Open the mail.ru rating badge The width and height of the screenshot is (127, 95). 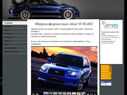(x=106, y=83)
